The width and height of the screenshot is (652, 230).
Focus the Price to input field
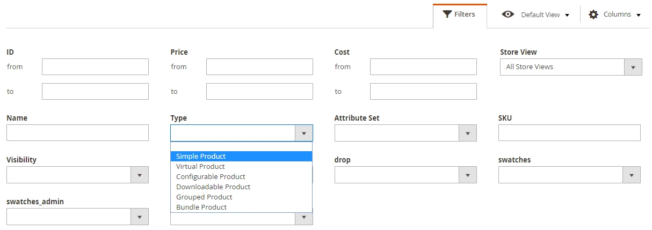[259, 92]
